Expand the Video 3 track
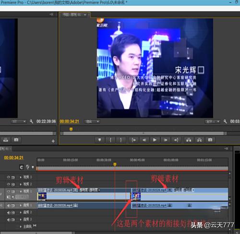The image size is (240, 234). click(21, 177)
